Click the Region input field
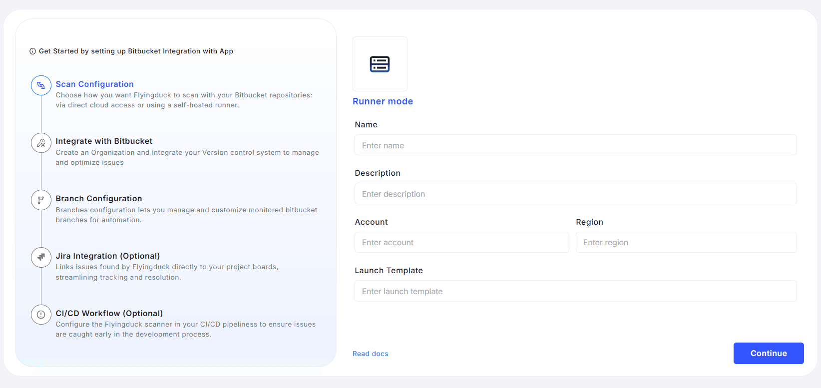821x388 pixels. click(686, 242)
